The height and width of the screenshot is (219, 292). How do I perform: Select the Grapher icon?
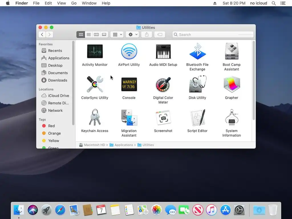pos(232,84)
